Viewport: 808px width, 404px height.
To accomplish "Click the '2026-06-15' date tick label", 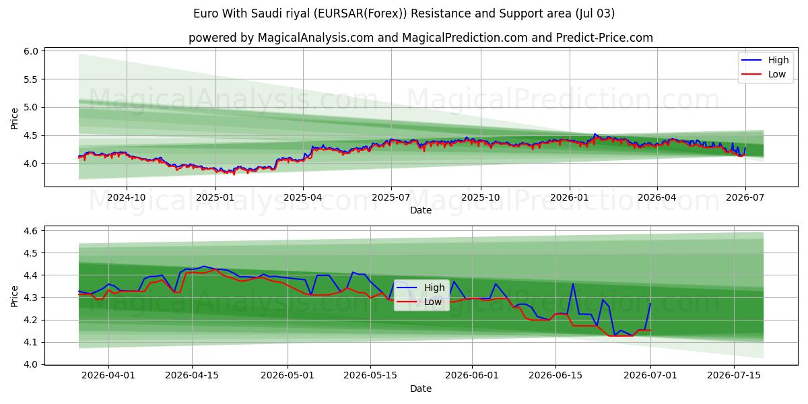I will point(555,376).
